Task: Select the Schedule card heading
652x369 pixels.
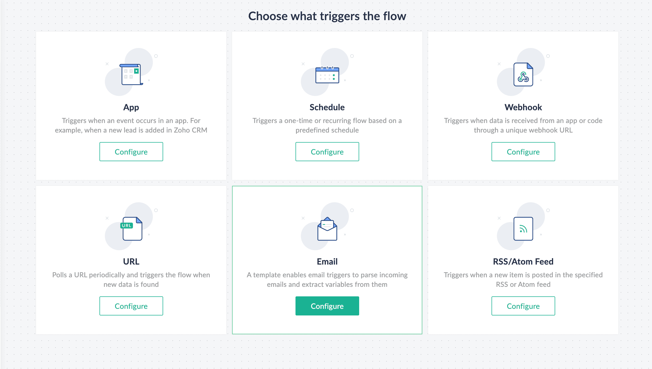Action: click(x=327, y=107)
